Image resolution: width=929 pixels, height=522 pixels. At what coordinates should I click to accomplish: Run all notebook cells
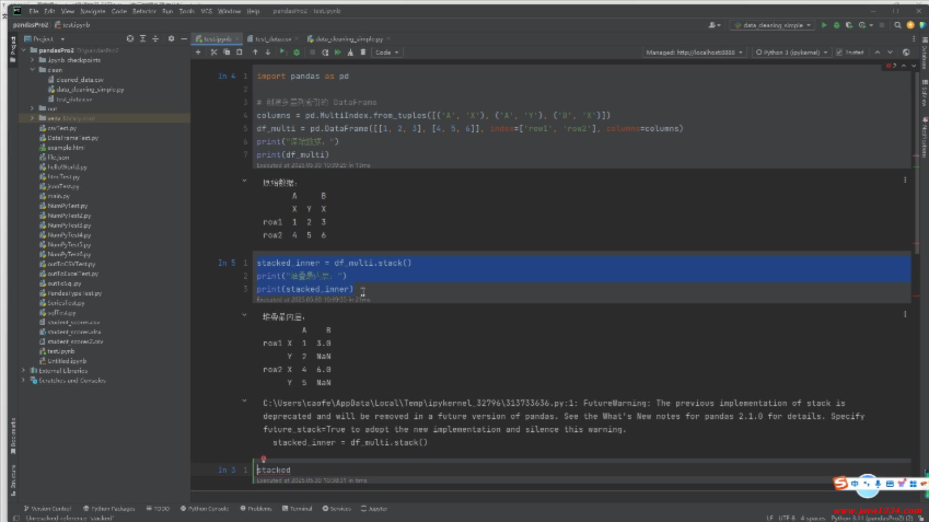click(x=338, y=52)
